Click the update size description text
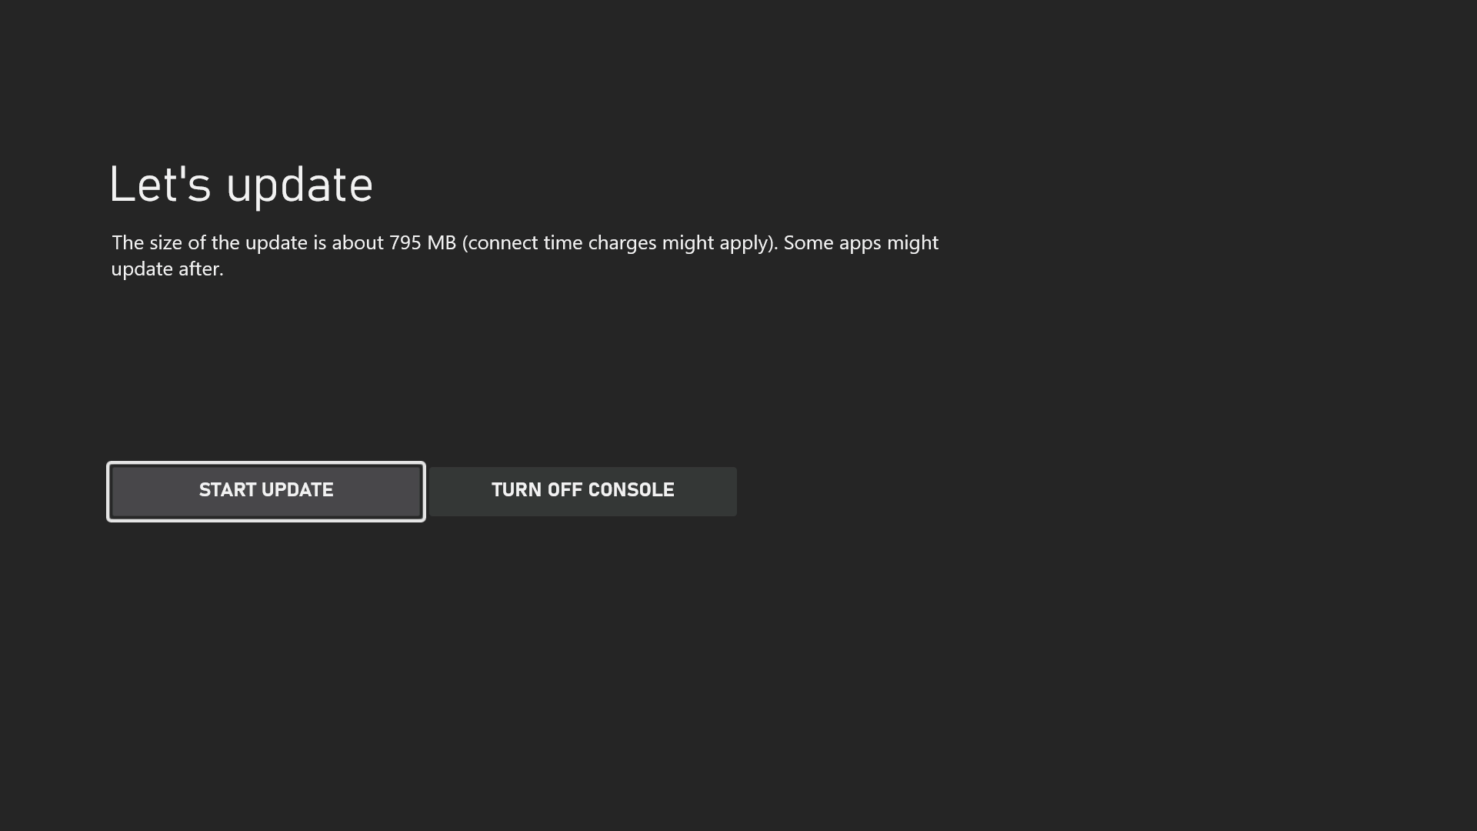The image size is (1477, 831). [x=525, y=255]
